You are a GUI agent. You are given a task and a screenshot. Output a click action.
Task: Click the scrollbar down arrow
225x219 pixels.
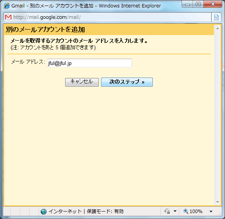(x=217, y=202)
